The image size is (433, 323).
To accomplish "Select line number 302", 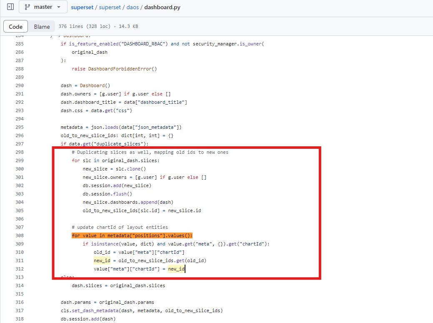I will (20, 185).
